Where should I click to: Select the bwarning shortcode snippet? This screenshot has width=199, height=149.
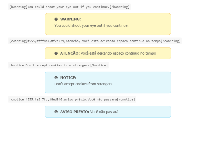(69, 7)
